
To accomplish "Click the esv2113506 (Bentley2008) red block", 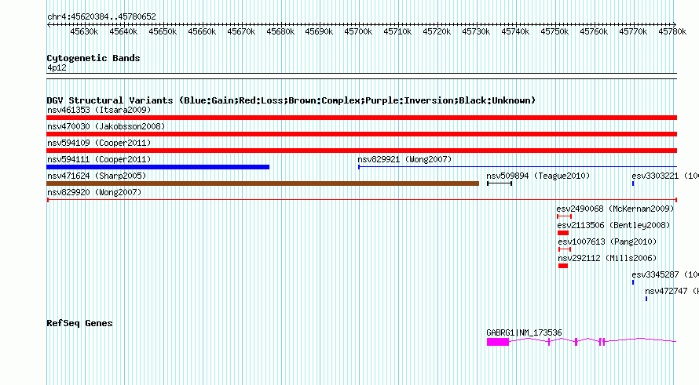I will click(563, 233).
